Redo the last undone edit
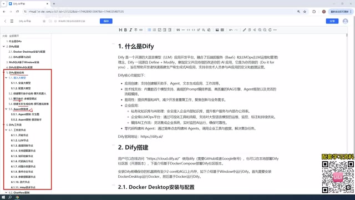 tap(236, 30)
